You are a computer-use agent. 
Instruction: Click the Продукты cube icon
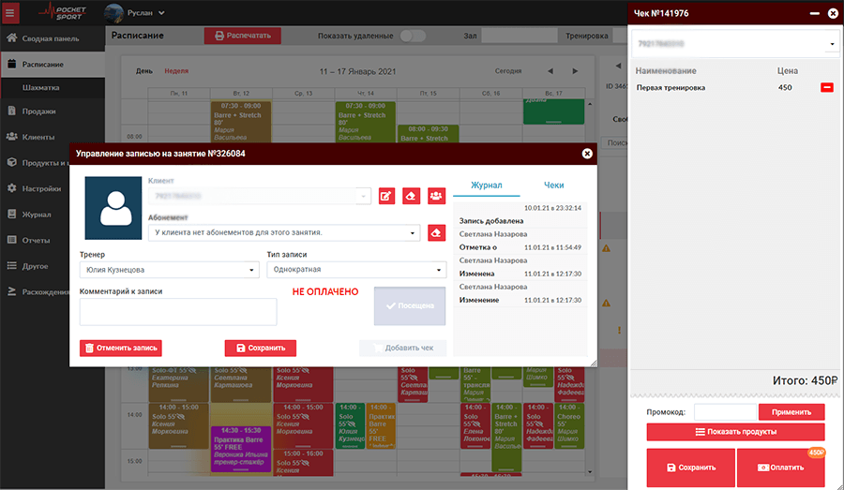pyautogui.click(x=11, y=162)
